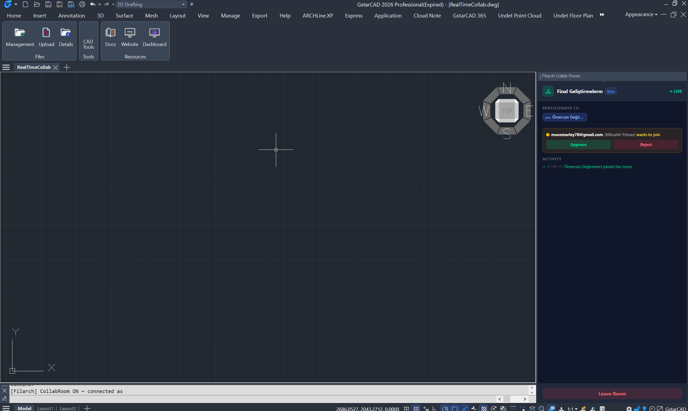Expand the arrow next to application logo
688x411 pixels.
point(16,4)
